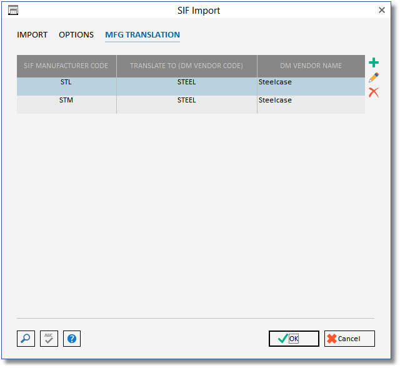The image size is (400, 368).
Task: Select the STM manufacturer code cell
Action: [x=67, y=104]
